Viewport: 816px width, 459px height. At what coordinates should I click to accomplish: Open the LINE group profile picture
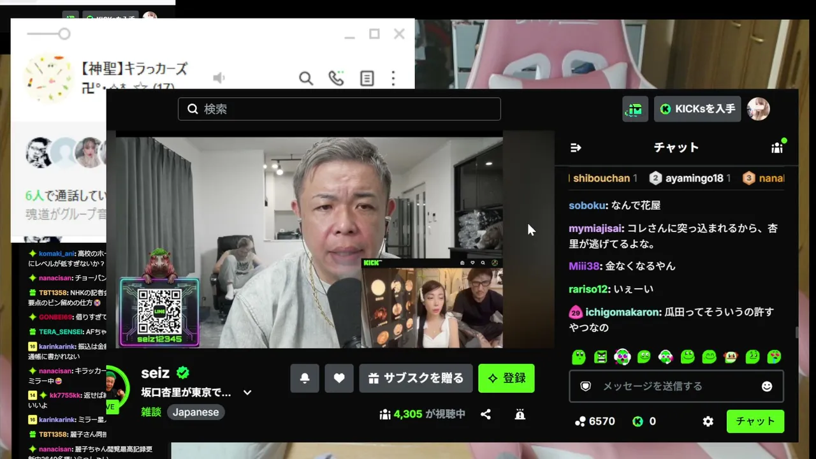[48, 78]
